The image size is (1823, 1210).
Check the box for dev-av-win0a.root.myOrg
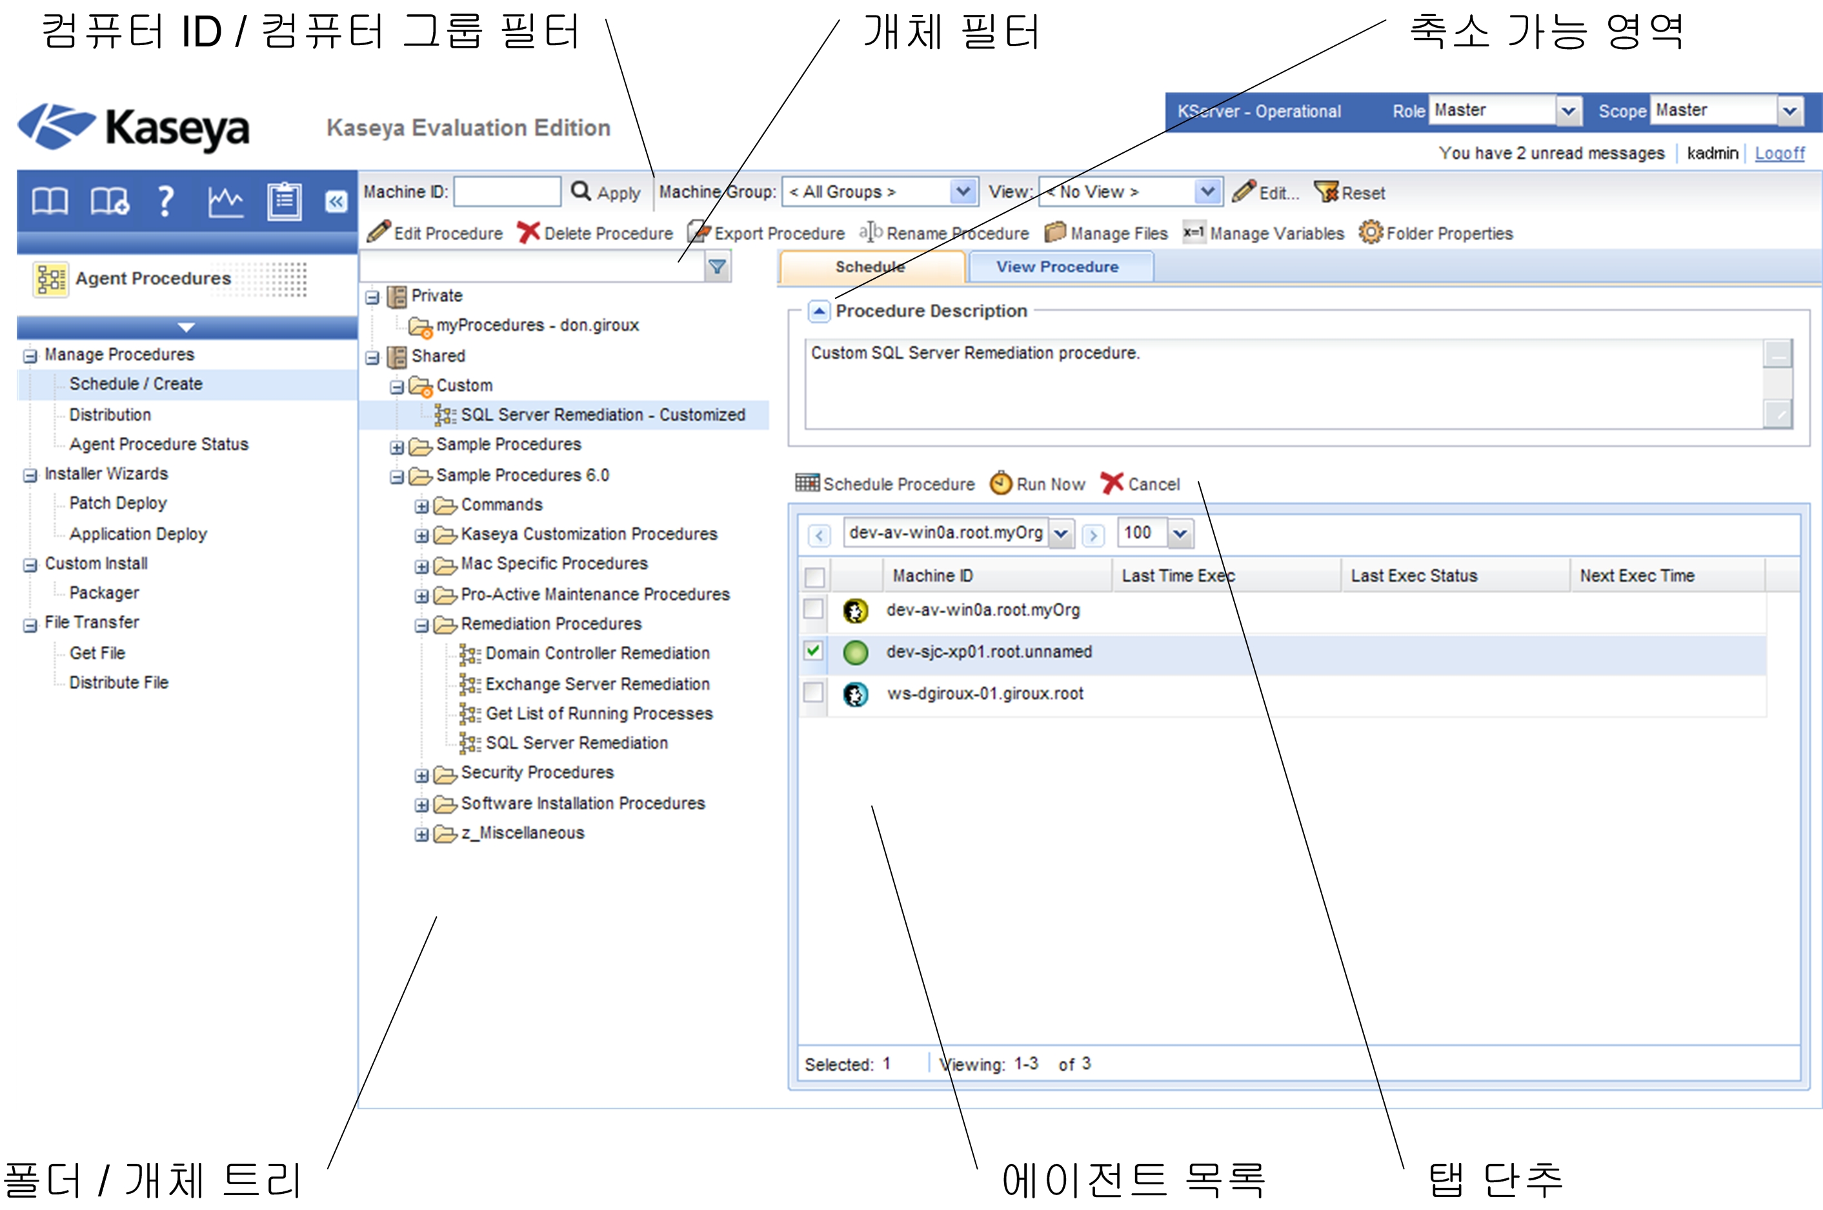tap(812, 609)
